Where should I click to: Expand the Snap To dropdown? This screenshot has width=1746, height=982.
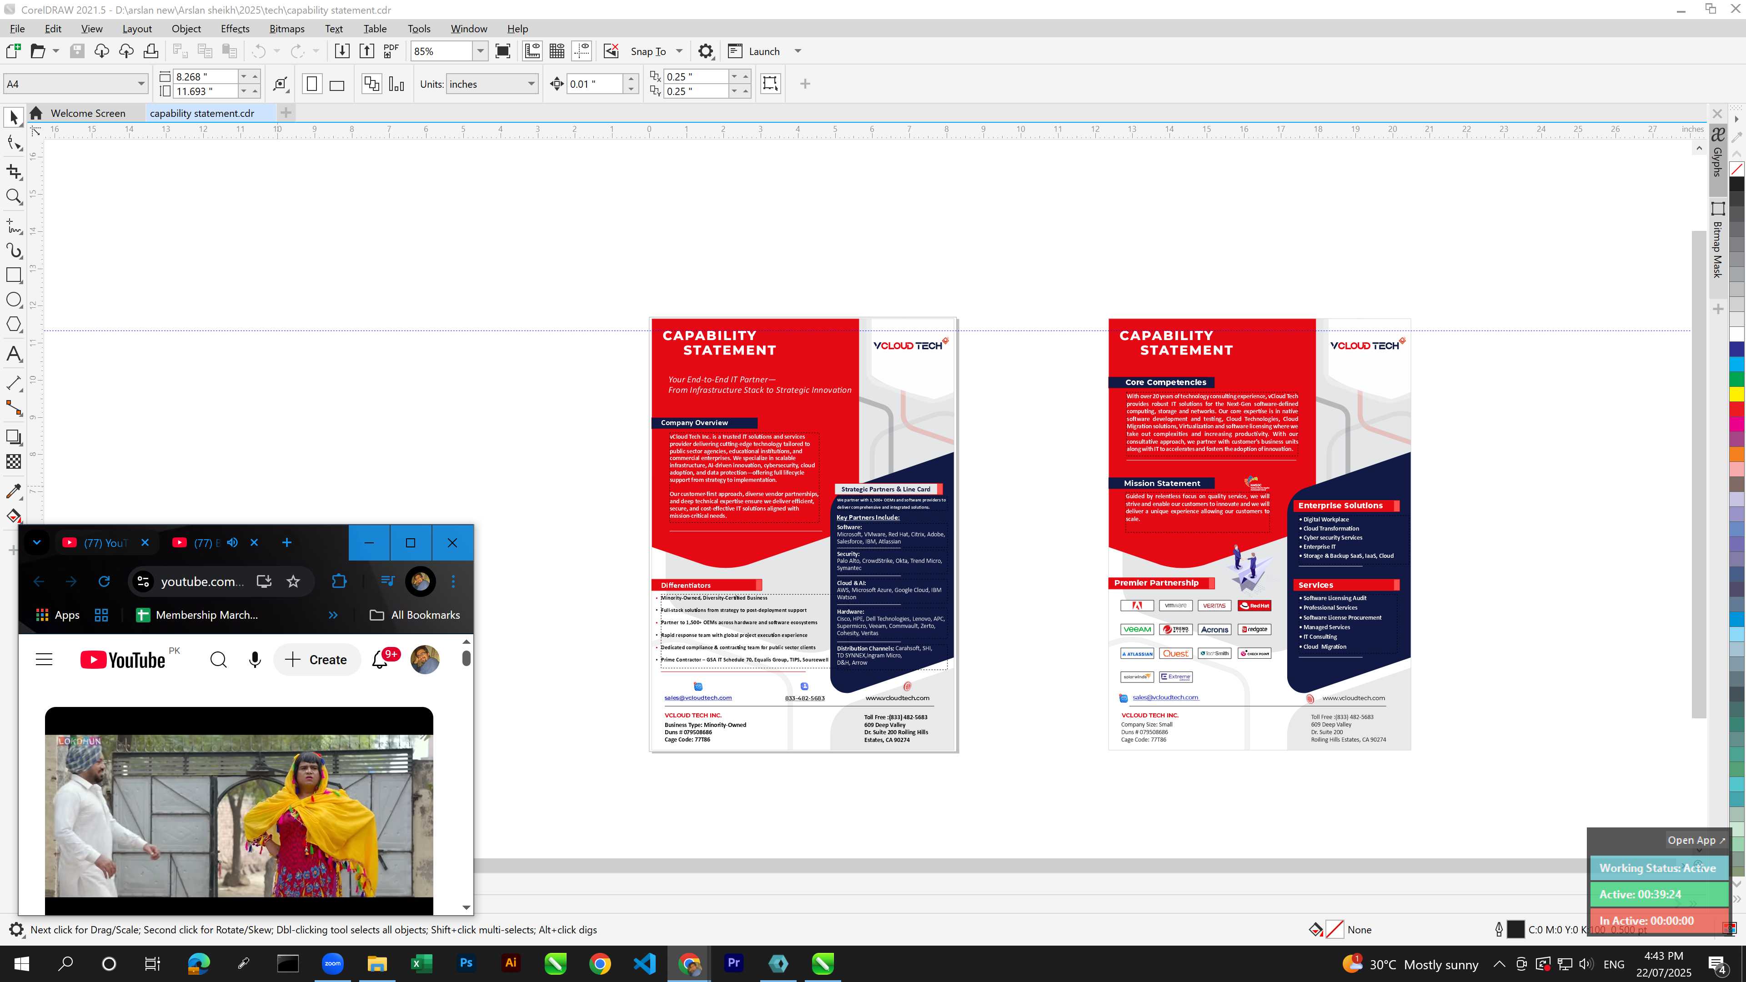click(x=679, y=51)
